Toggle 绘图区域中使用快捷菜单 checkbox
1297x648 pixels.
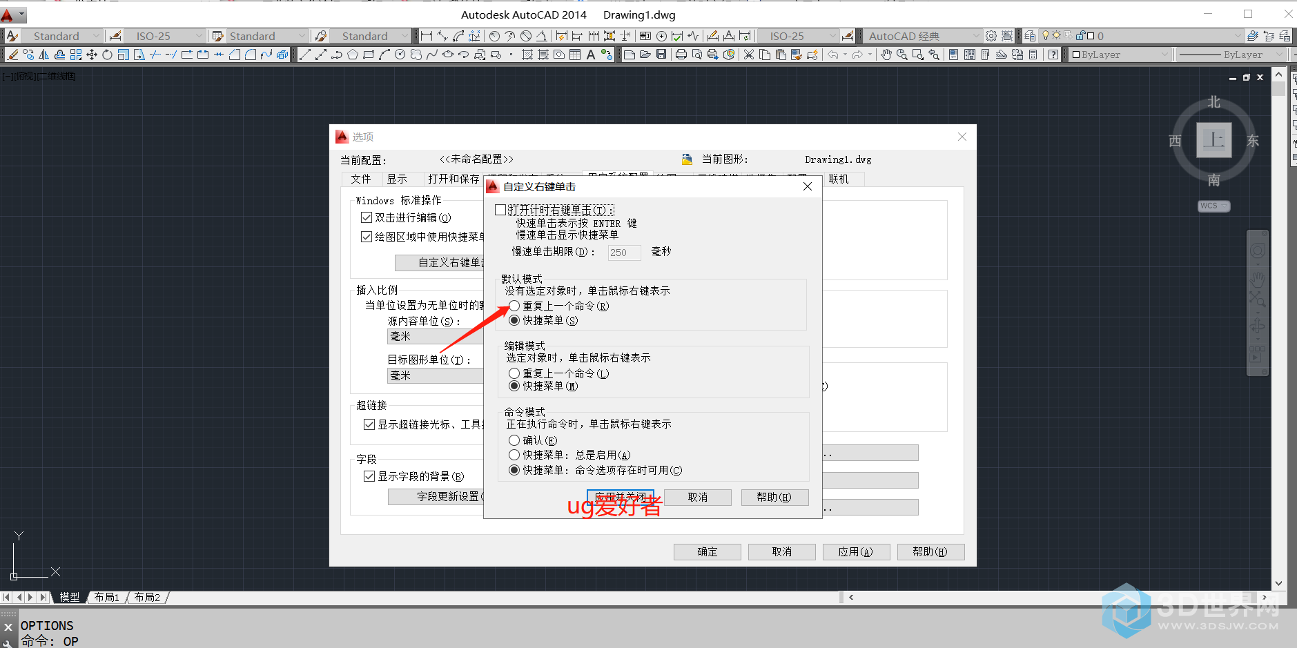point(367,237)
